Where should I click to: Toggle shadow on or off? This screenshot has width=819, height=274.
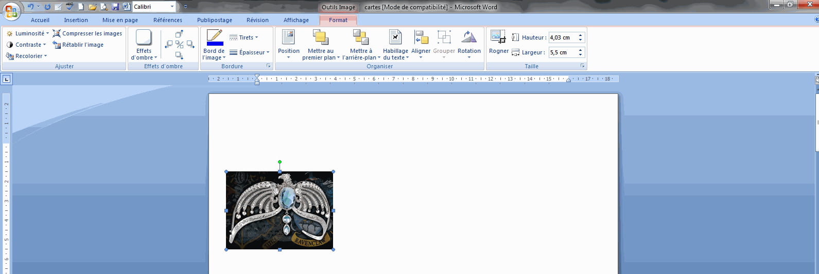[x=179, y=45]
